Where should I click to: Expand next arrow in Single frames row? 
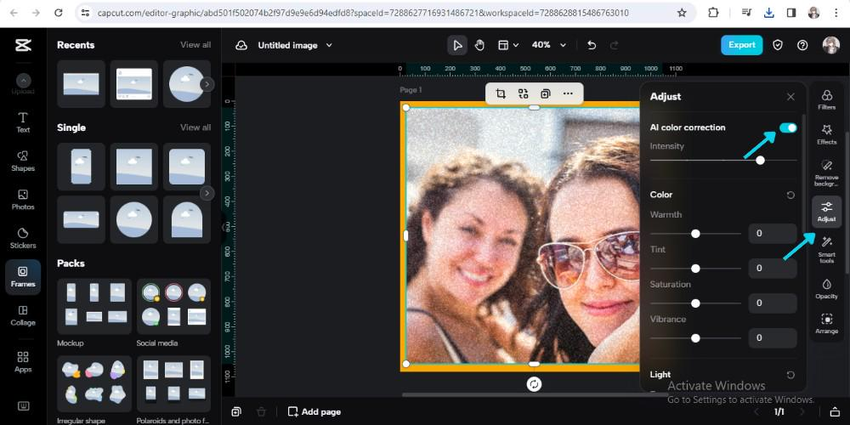pyautogui.click(x=207, y=193)
